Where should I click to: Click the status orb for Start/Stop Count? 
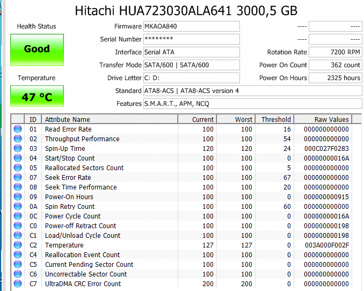pos(18,158)
